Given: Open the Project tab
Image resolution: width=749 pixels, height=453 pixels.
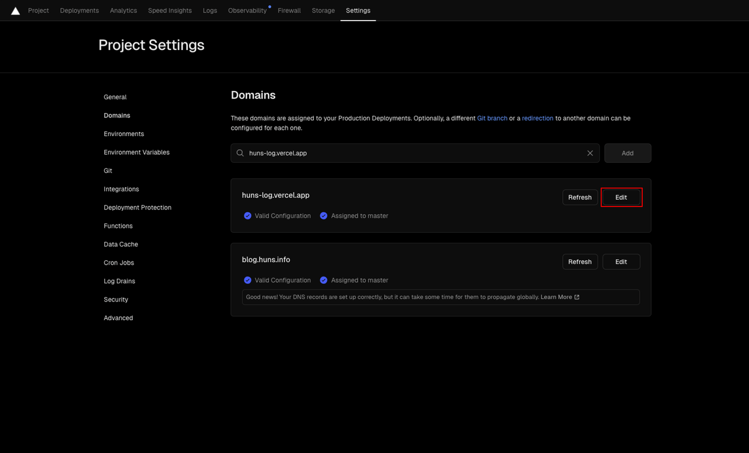Looking at the screenshot, I should pyautogui.click(x=39, y=11).
